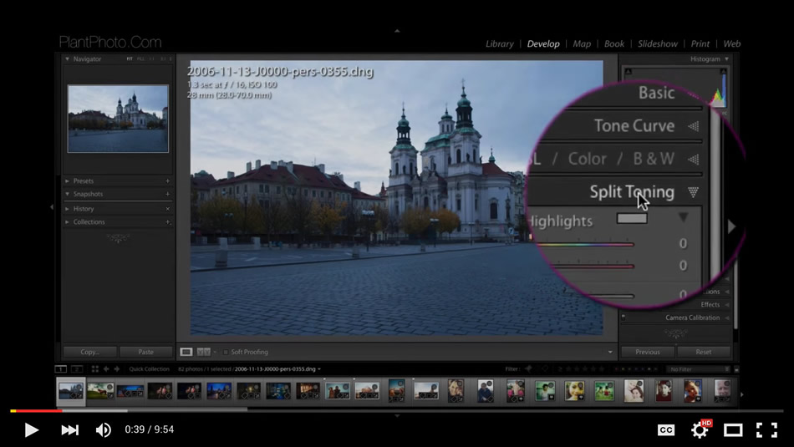This screenshot has width=794, height=447.
Task: Expand the Effects panel
Action: (x=727, y=304)
